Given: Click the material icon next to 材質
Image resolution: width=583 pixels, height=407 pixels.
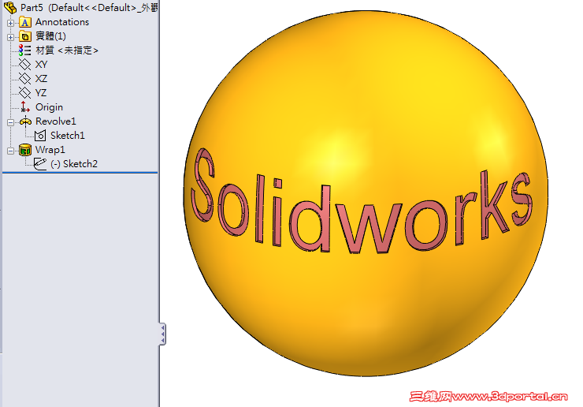Looking at the screenshot, I should click(x=25, y=50).
